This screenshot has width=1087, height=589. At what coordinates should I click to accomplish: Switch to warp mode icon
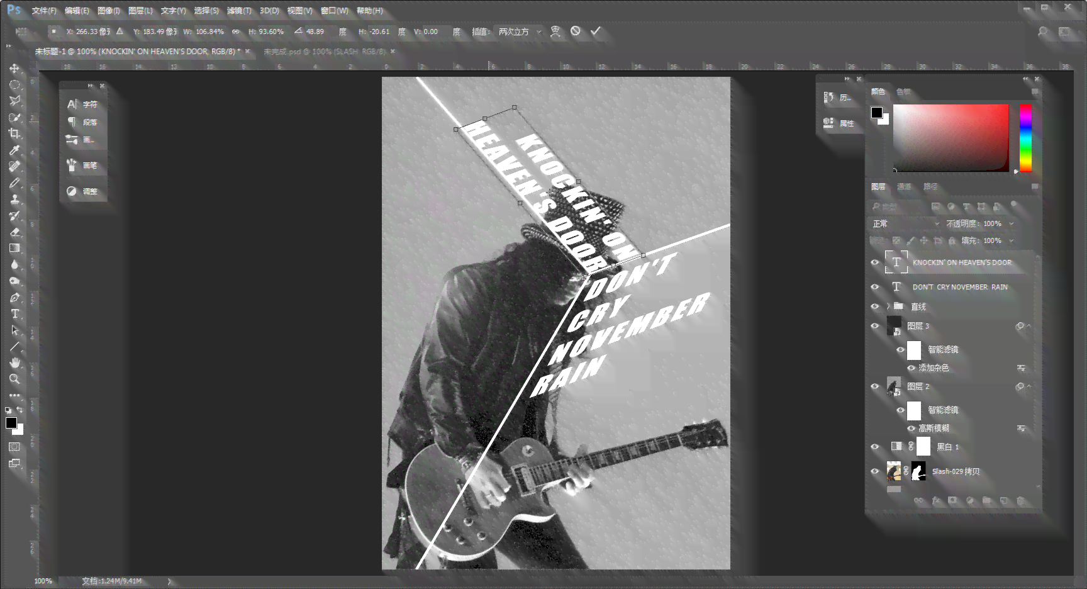click(x=555, y=31)
